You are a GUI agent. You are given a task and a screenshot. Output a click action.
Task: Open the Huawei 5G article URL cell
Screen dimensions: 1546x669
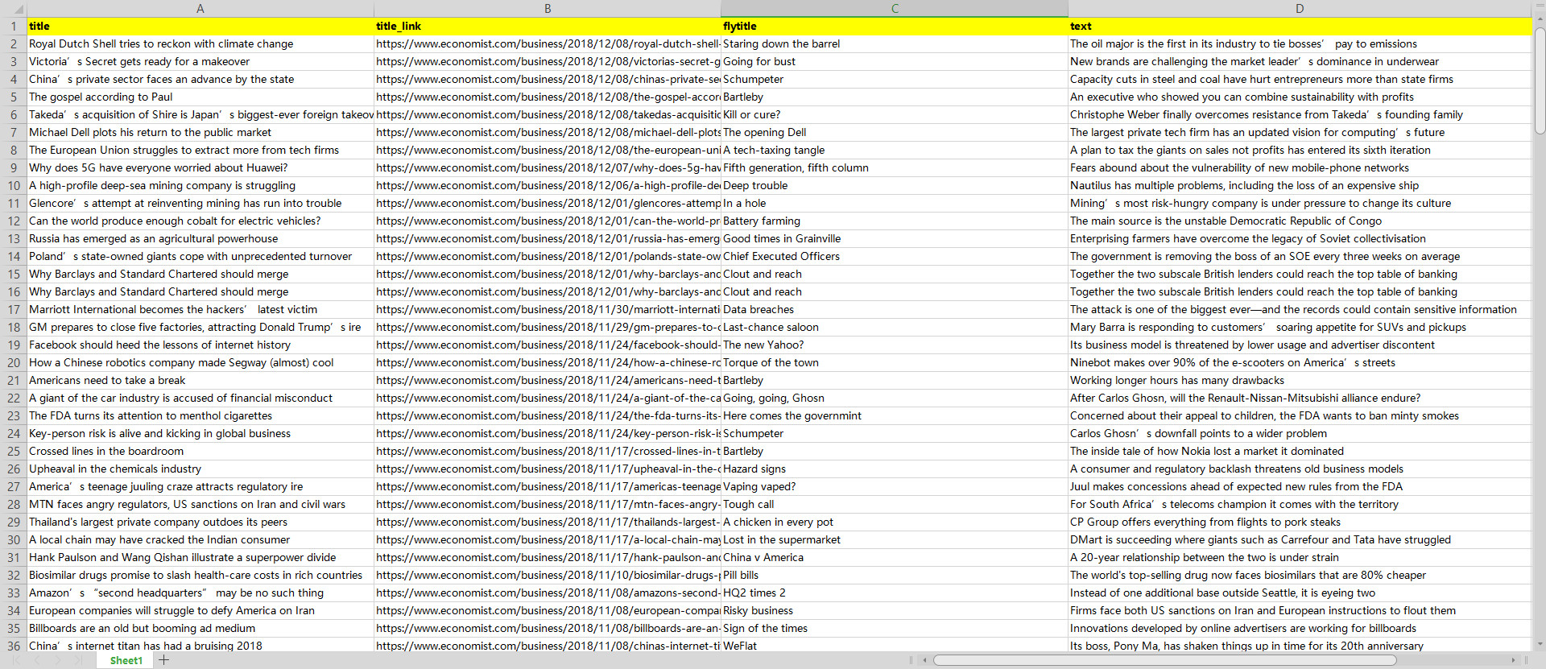[548, 168]
